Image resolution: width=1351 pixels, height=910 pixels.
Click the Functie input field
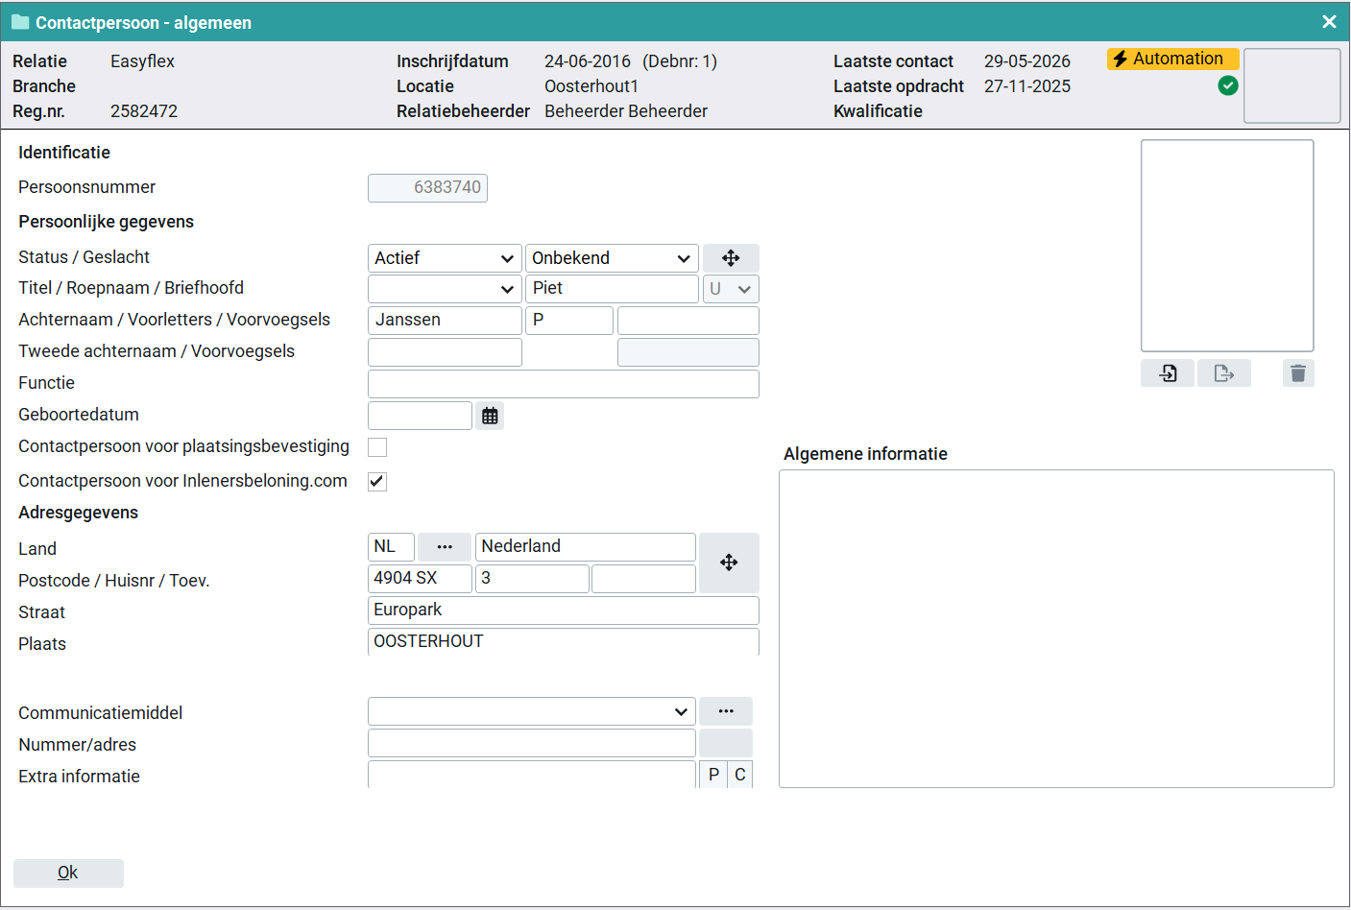564,384
